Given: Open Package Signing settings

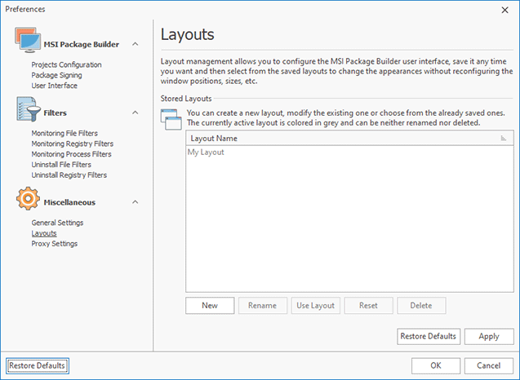Looking at the screenshot, I should click(x=56, y=75).
